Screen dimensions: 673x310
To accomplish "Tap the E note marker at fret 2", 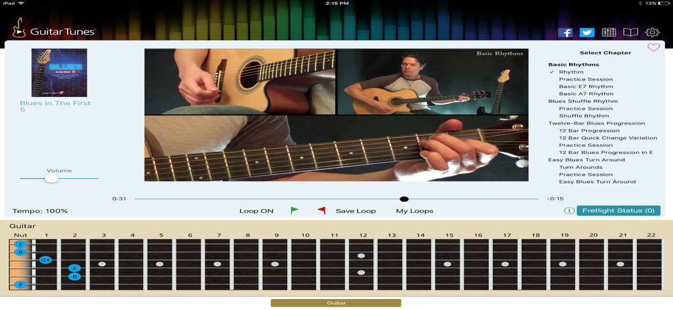I will tap(74, 269).
